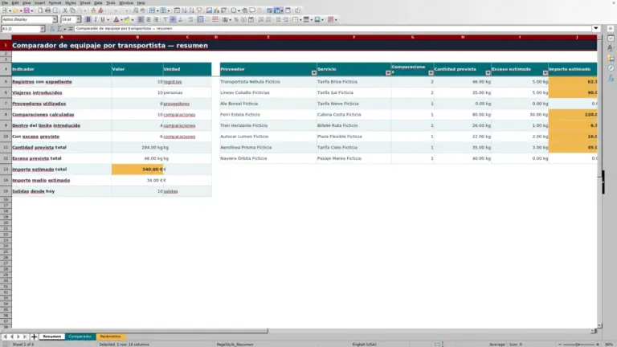Open the Cantidad prevista filter dropdown
617x347 pixels.
pyautogui.click(x=488, y=73)
